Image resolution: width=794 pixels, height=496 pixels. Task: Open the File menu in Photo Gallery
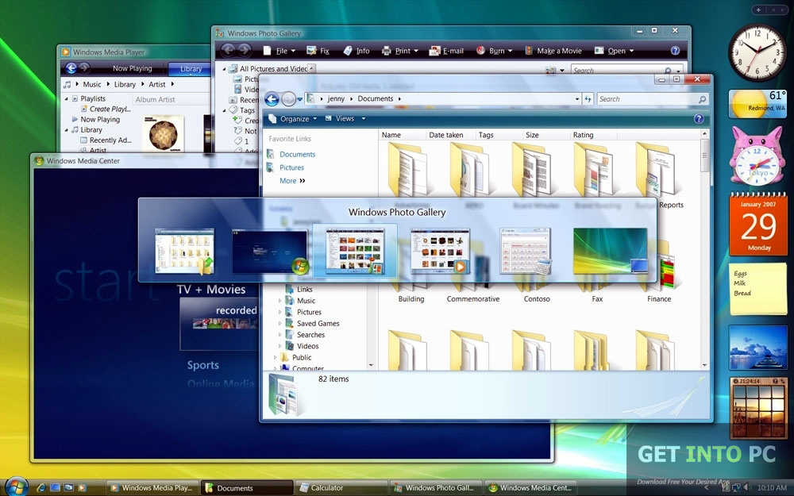pyautogui.click(x=283, y=50)
